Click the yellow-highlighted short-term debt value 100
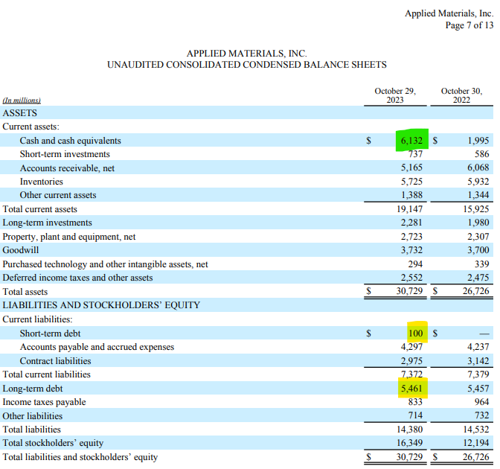 [x=415, y=333]
